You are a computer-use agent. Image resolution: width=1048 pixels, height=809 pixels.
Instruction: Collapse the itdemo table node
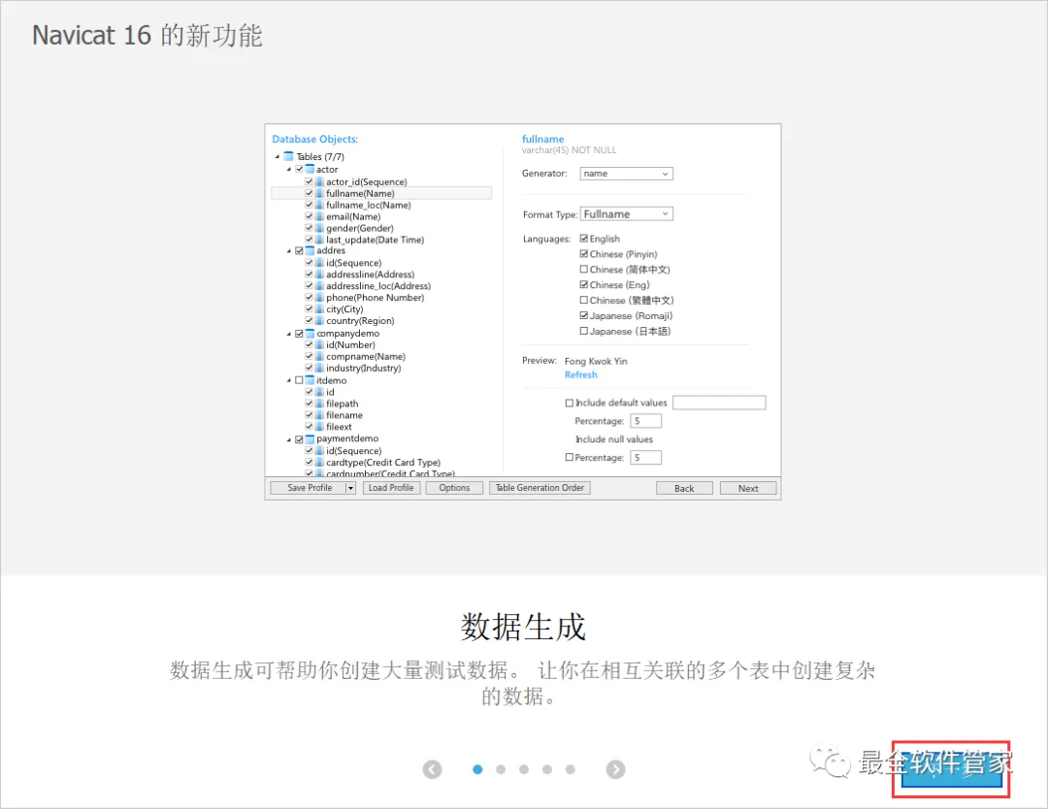(x=289, y=381)
